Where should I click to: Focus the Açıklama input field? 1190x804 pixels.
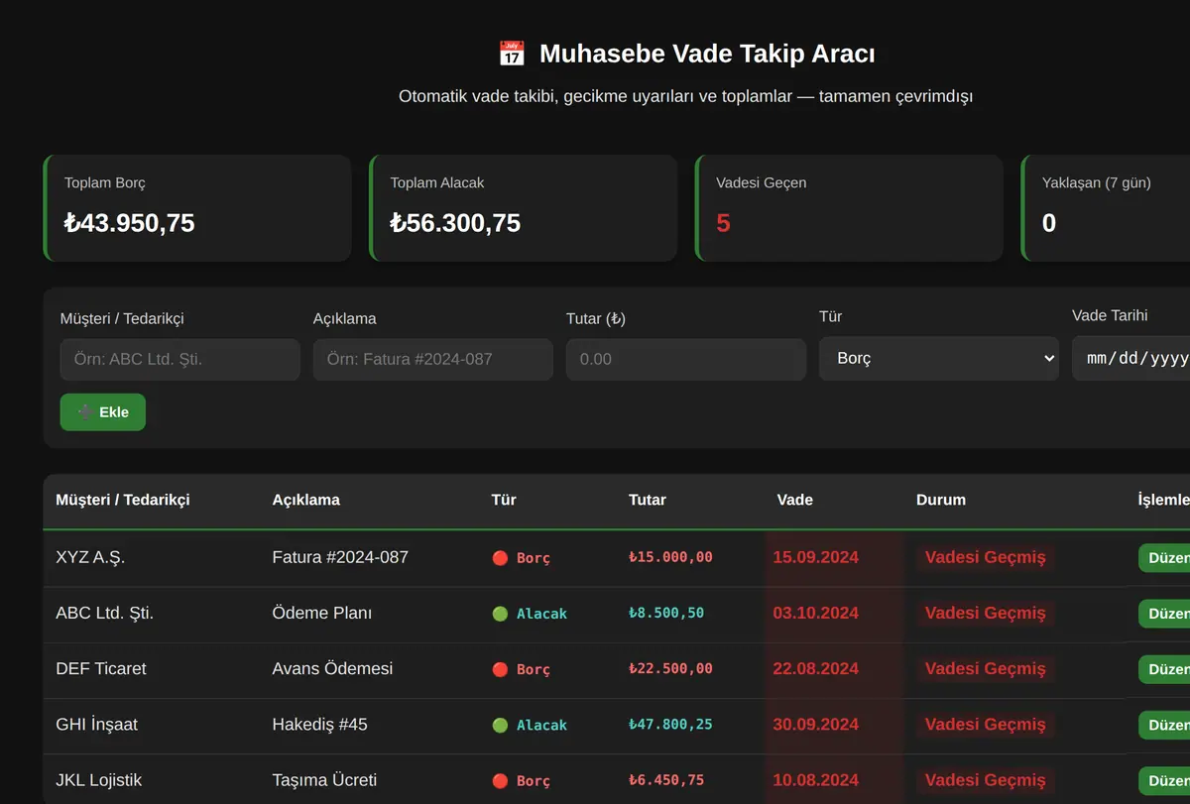click(433, 360)
